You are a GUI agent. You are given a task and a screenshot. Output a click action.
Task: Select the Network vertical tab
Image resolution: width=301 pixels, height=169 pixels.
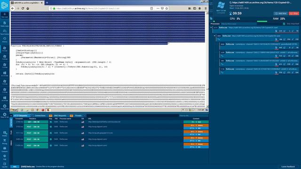[x=11, y=123]
